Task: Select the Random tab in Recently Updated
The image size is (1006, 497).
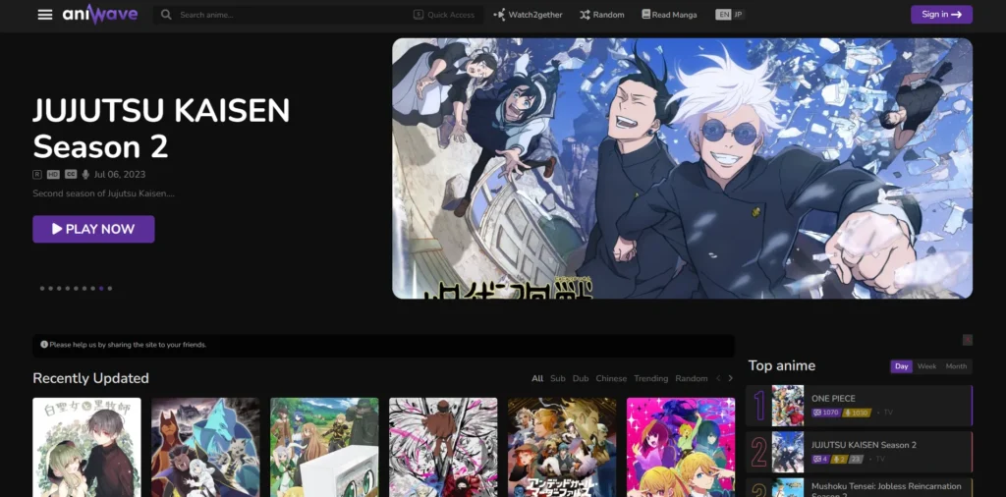Action: (691, 378)
